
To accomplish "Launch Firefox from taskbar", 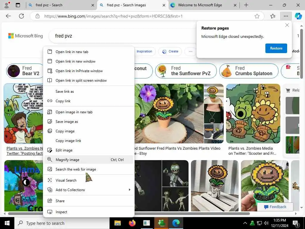I will coord(132,223).
